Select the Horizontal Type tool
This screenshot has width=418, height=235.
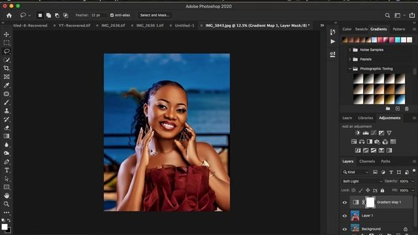click(7, 170)
